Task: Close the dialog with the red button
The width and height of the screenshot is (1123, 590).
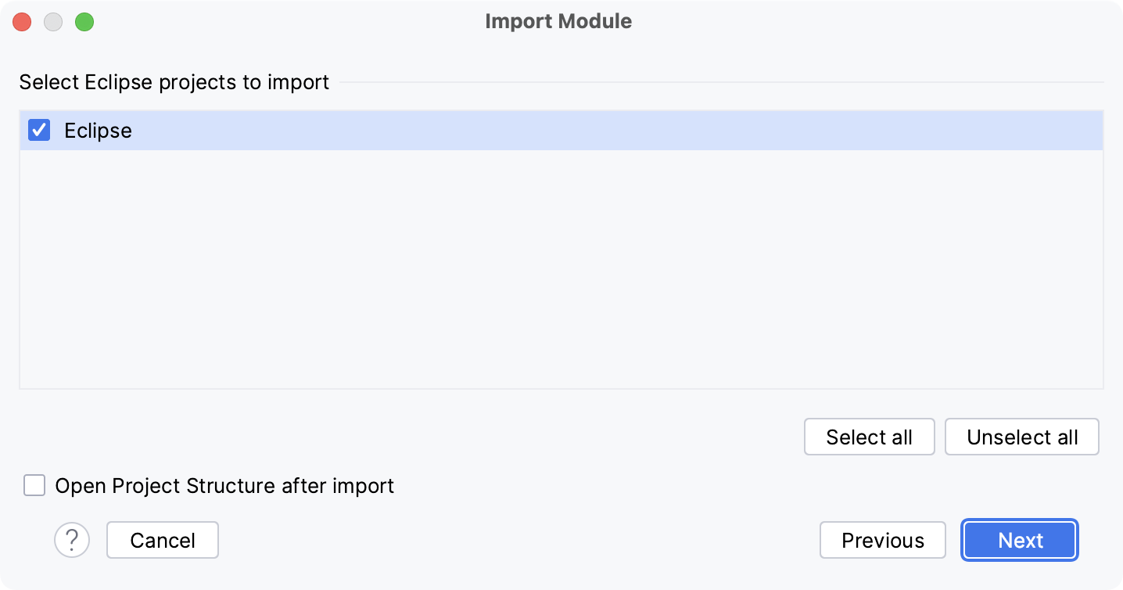Action: coord(22,22)
